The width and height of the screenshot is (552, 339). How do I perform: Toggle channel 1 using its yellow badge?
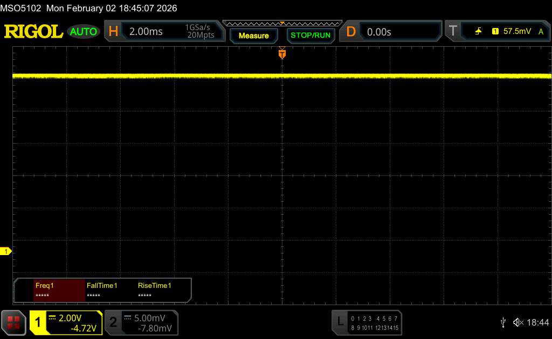38,322
